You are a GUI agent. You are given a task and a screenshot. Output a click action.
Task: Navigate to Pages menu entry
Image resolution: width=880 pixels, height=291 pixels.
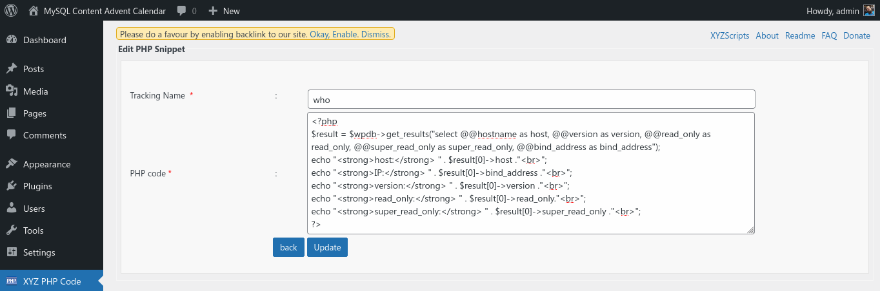(x=35, y=113)
